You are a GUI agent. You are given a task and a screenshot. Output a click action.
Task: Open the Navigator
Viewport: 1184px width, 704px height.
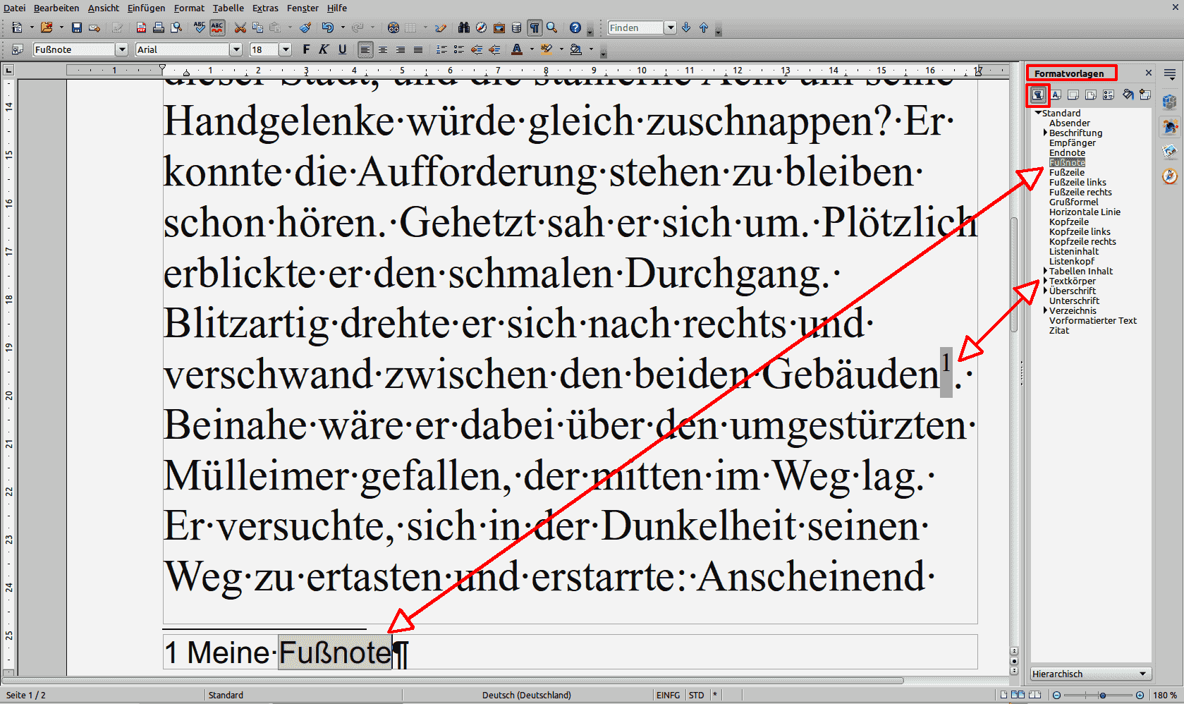pos(480,28)
